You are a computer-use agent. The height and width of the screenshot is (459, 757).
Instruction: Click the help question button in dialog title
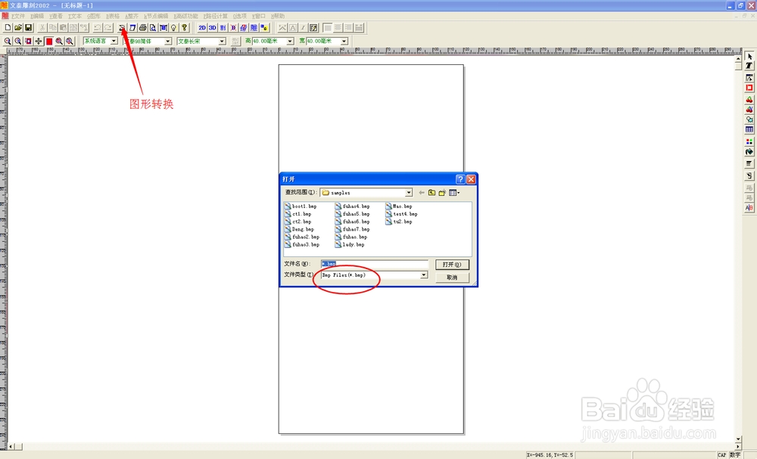(460, 179)
